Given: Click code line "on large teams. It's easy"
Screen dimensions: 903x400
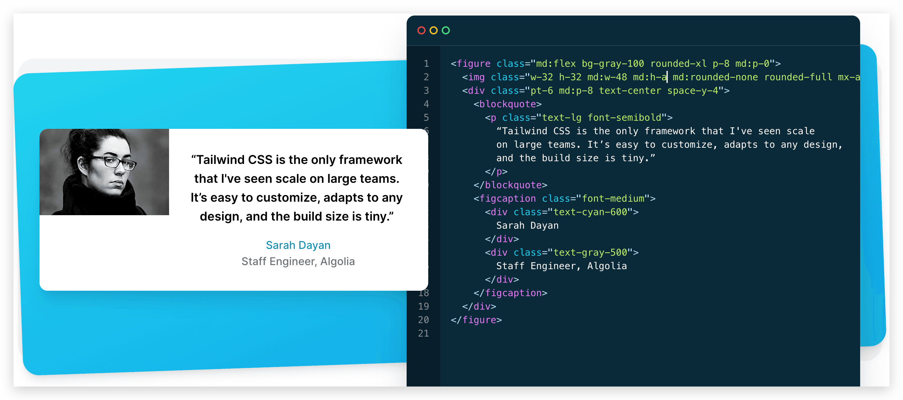Looking at the screenshot, I should coord(669,144).
